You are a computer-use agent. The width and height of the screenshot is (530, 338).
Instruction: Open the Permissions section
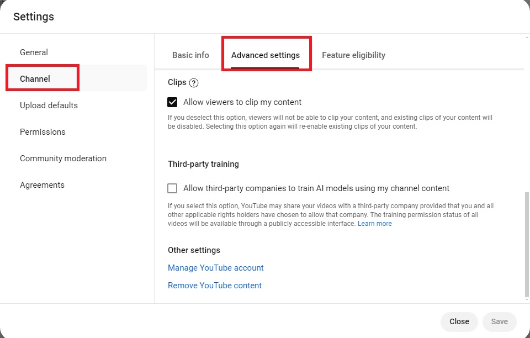(43, 132)
